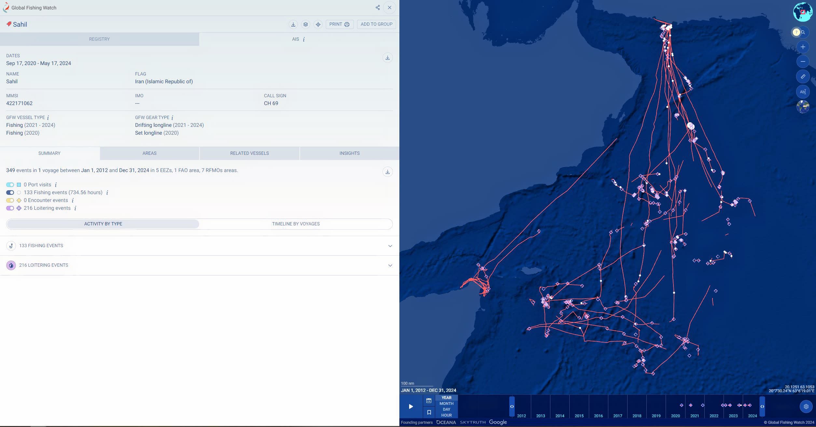Viewport: 816px width, 427px height.
Task: Zoom in on the map
Action: tap(803, 47)
